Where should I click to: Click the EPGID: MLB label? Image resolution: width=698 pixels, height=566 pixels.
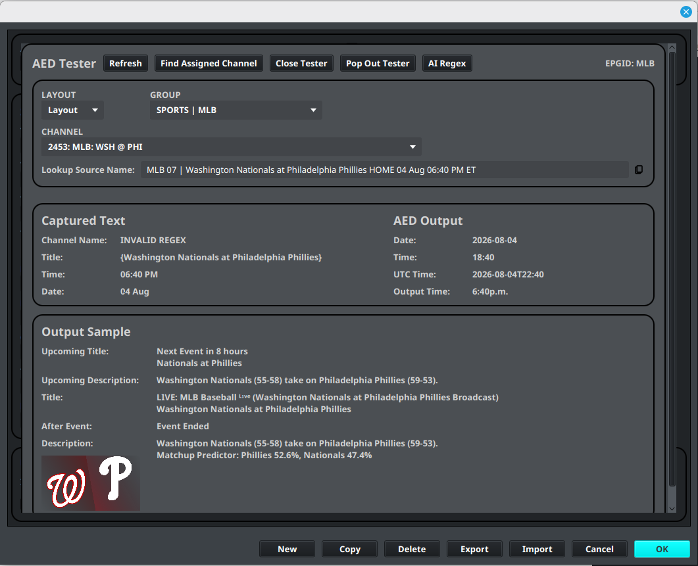[x=630, y=63]
